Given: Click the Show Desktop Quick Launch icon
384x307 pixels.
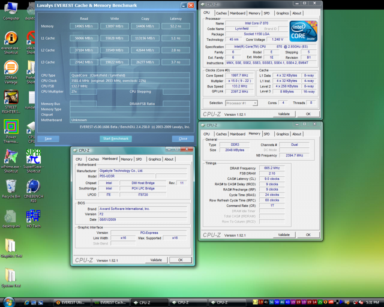Looking at the screenshot, I should tap(34, 303).
